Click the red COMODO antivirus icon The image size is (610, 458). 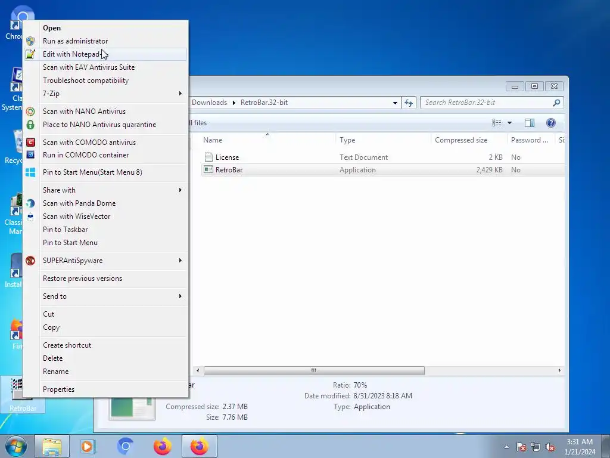click(x=30, y=142)
